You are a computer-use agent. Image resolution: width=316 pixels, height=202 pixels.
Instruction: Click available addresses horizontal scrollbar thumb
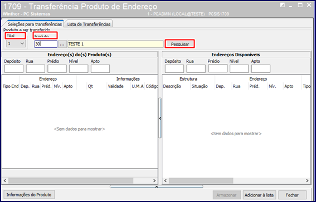pyautogui.click(x=201, y=181)
